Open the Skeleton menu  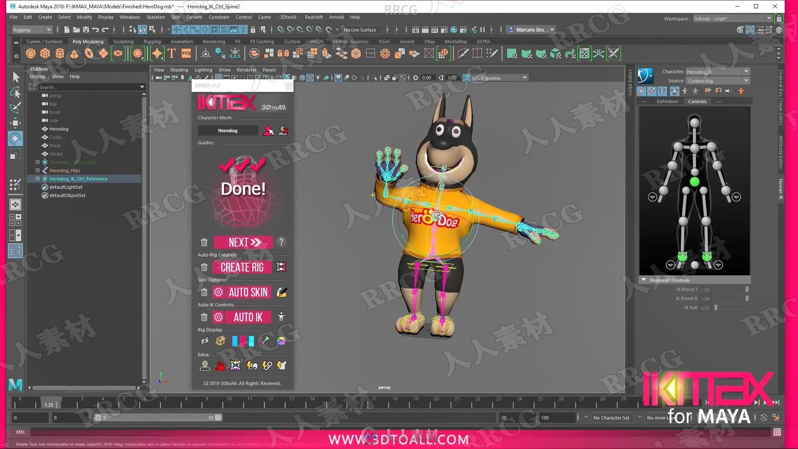click(155, 17)
